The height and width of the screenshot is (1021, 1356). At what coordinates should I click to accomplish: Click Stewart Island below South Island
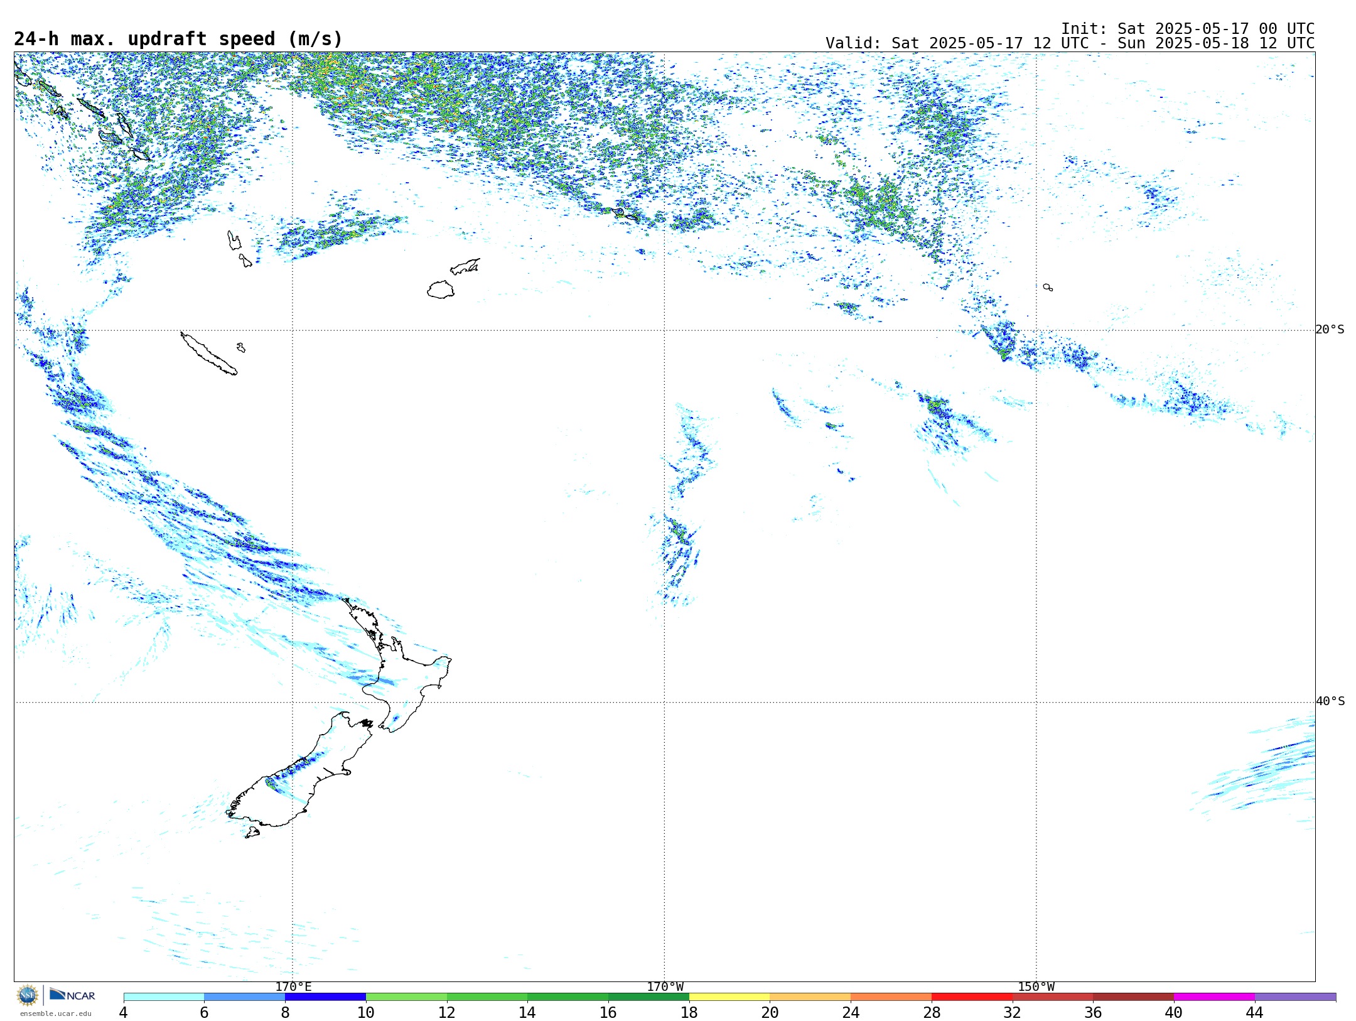pos(252,832)
